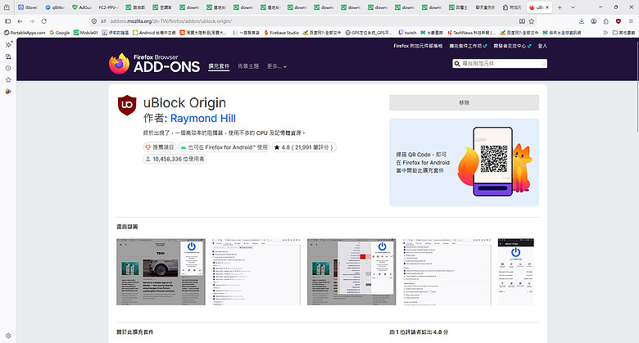Viewport: 639px width, 343px height.
Task: Click the Firefox for Android availability badge
Action: pos(224,147)
